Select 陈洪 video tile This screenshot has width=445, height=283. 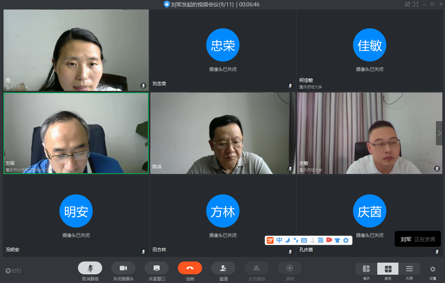coord(222,133)
